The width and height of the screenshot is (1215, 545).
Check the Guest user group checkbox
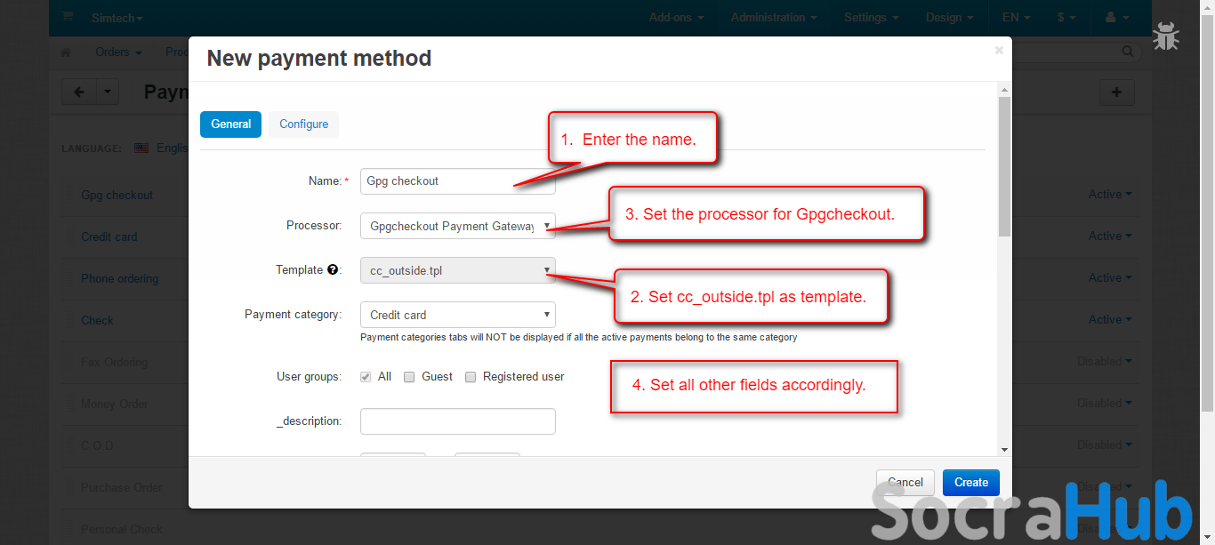pyautogui.click(x=409, y=377)
